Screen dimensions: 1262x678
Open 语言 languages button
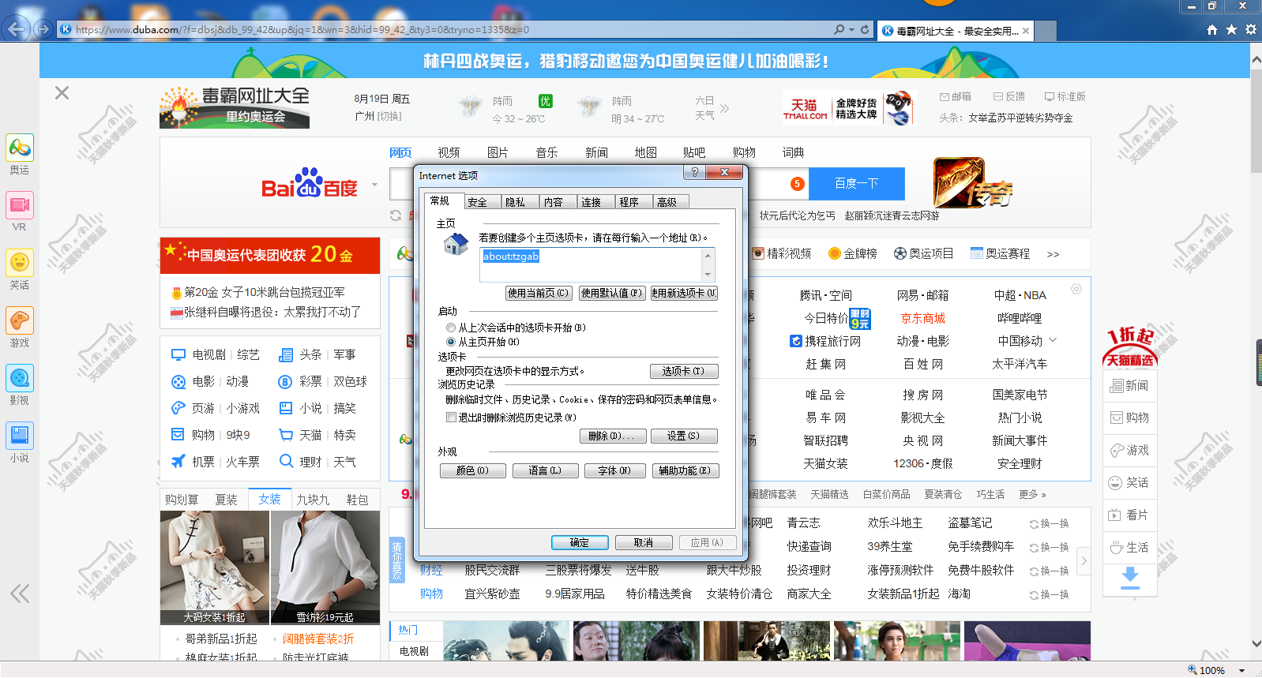click(544, 470)
